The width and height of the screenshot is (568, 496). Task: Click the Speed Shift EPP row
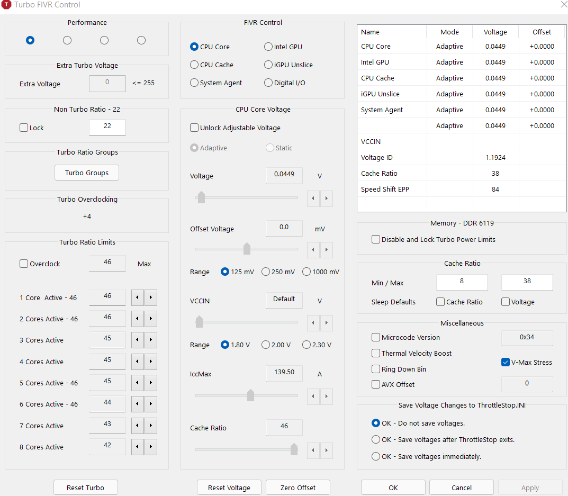point(461,189)
